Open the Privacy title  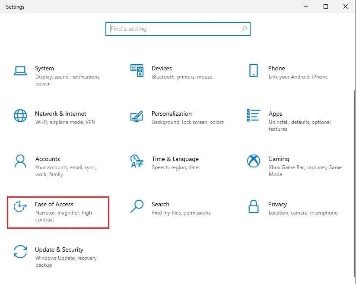pyautogui.click(x=277, y=205)
